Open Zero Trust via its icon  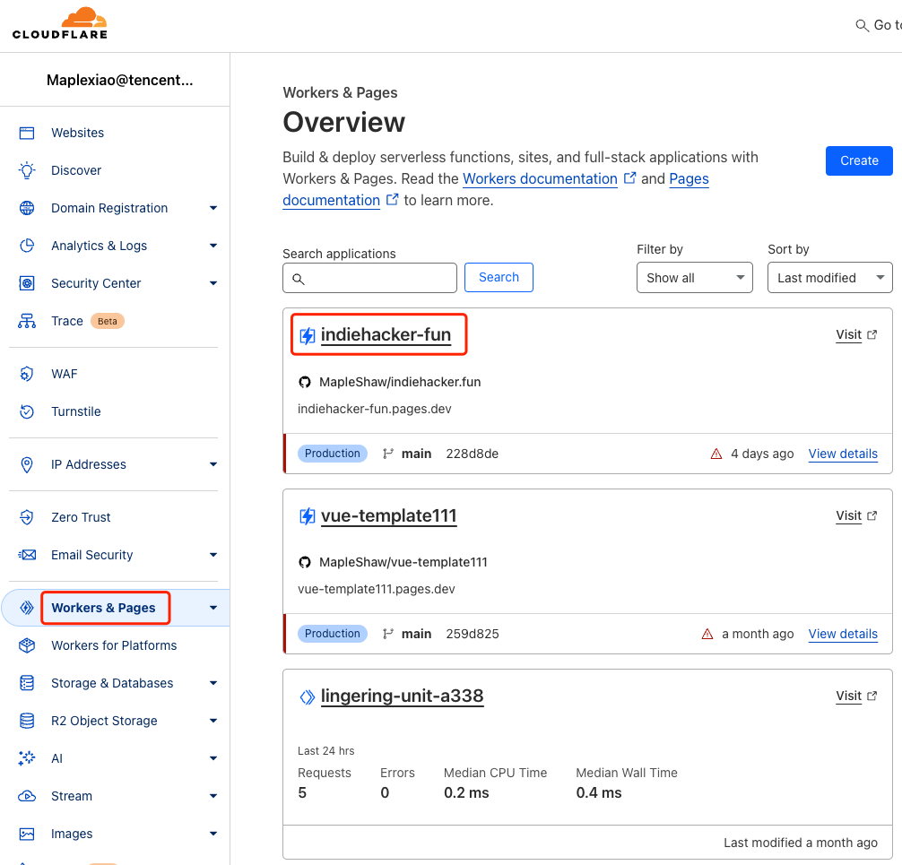point(25,517)
